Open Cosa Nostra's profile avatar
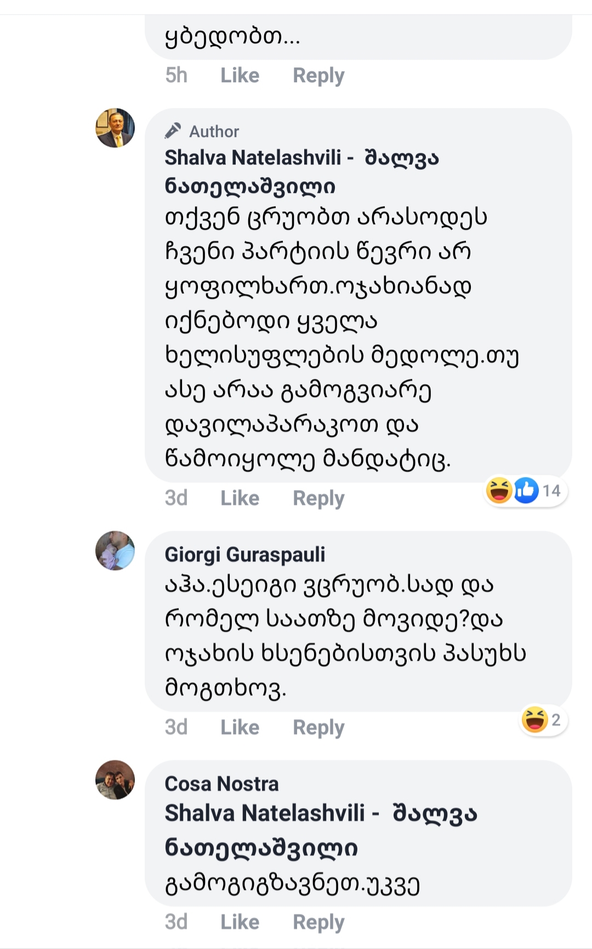 [x=115, y=780]
